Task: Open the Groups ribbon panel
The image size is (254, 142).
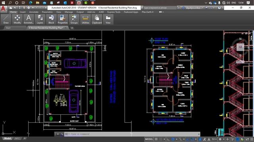Action: pos(74,19)
